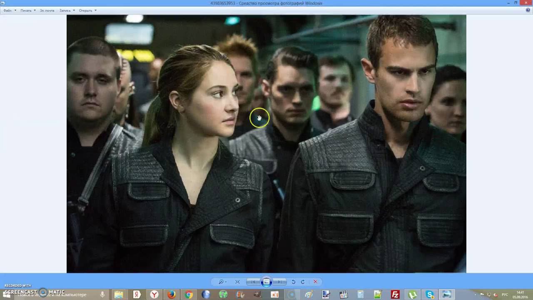
Task: Open Media Player Classic 321 icon
Action: click(x=344, y=295)
